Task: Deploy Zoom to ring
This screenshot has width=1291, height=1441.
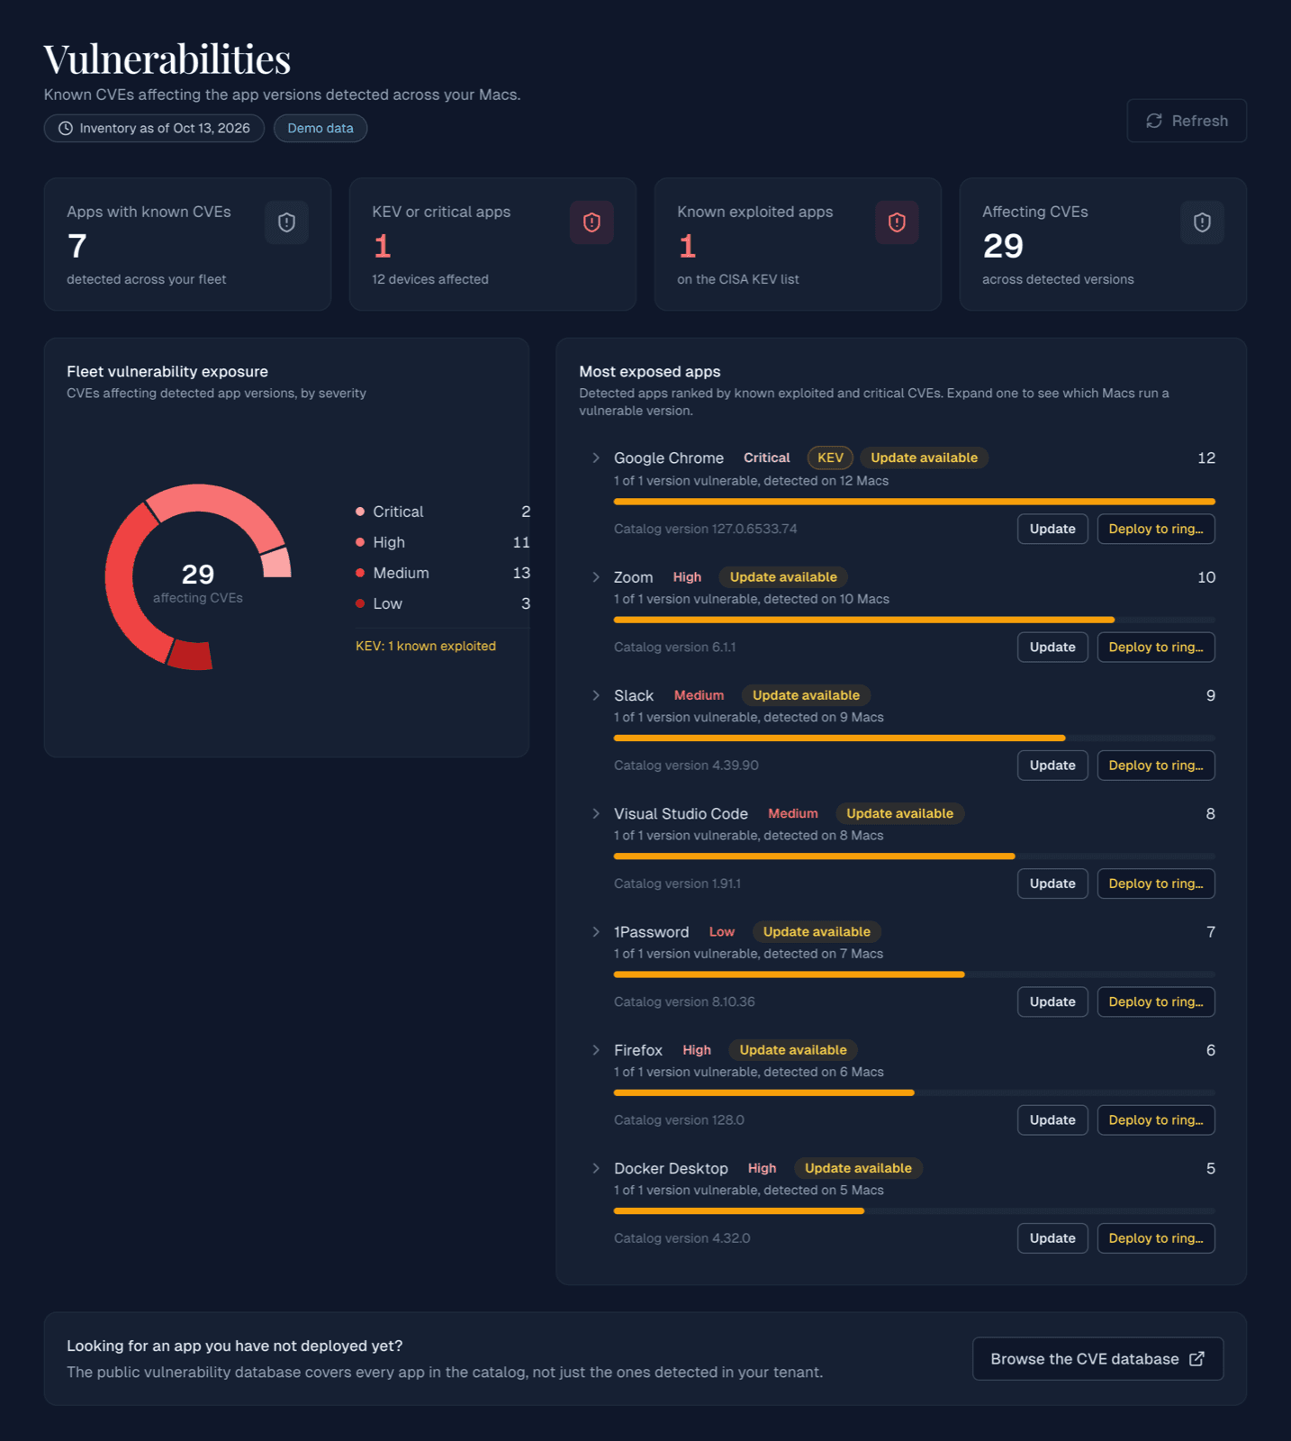Action: point(1156,647)
